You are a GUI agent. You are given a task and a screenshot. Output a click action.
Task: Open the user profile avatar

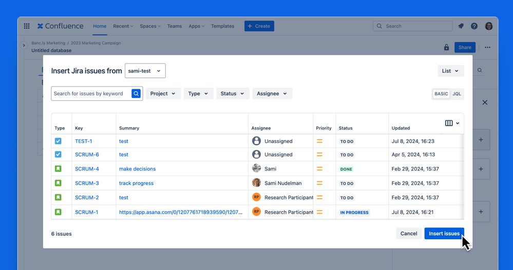pos(489,26)
